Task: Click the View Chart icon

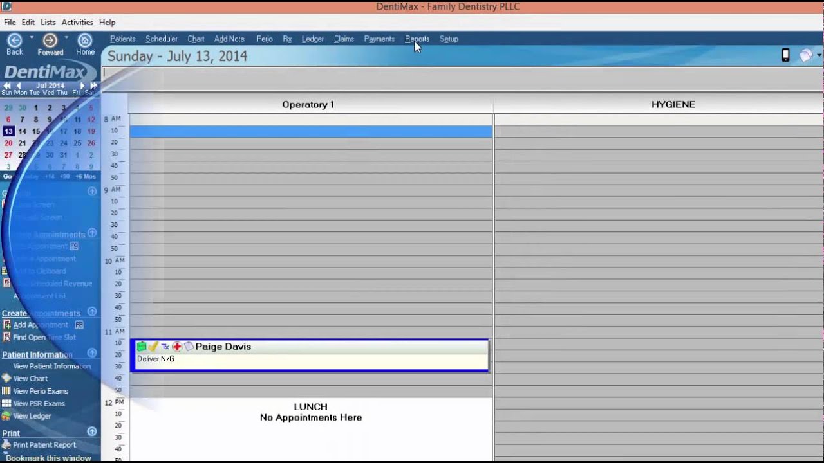Action: point(6,378)
